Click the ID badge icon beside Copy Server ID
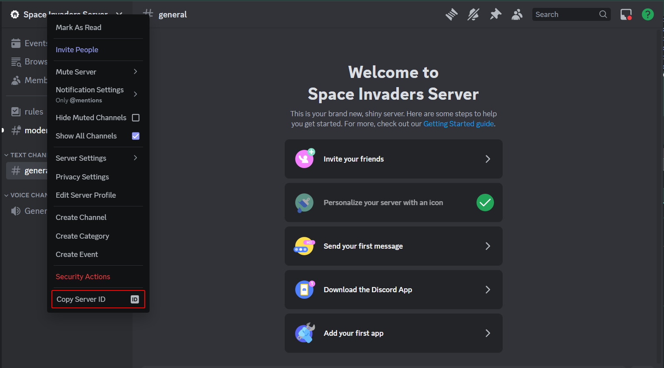This screenshot has width=664, height=368. tap(135, 299)
